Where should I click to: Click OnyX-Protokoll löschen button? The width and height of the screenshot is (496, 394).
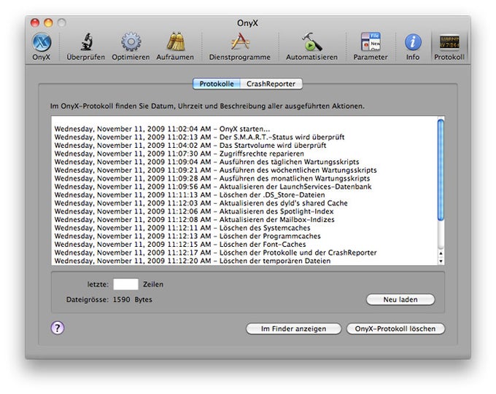[x=395, y=328]
